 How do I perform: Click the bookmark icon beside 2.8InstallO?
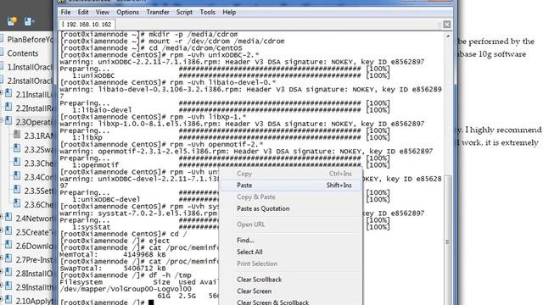pos(8,273)
